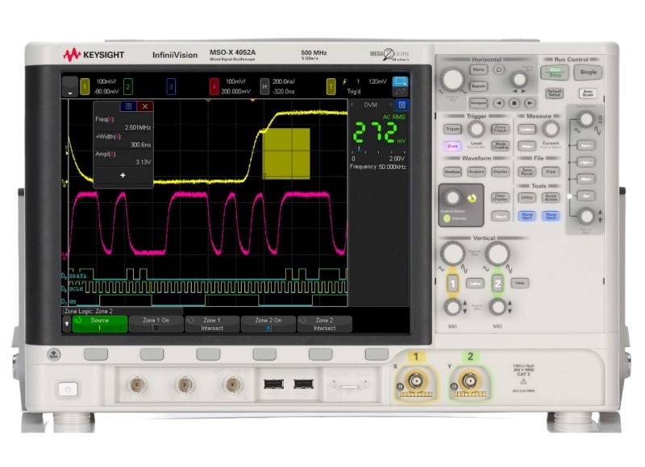The image size is (645, 467).
Task: Close the measurements popup with red X
Action: [x=145, y=105]
